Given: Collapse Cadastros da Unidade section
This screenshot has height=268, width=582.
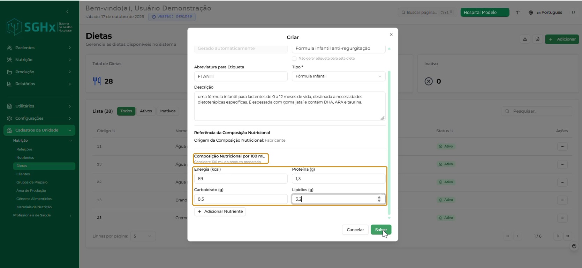Looking at the screenshot, I should pos(39,130).
